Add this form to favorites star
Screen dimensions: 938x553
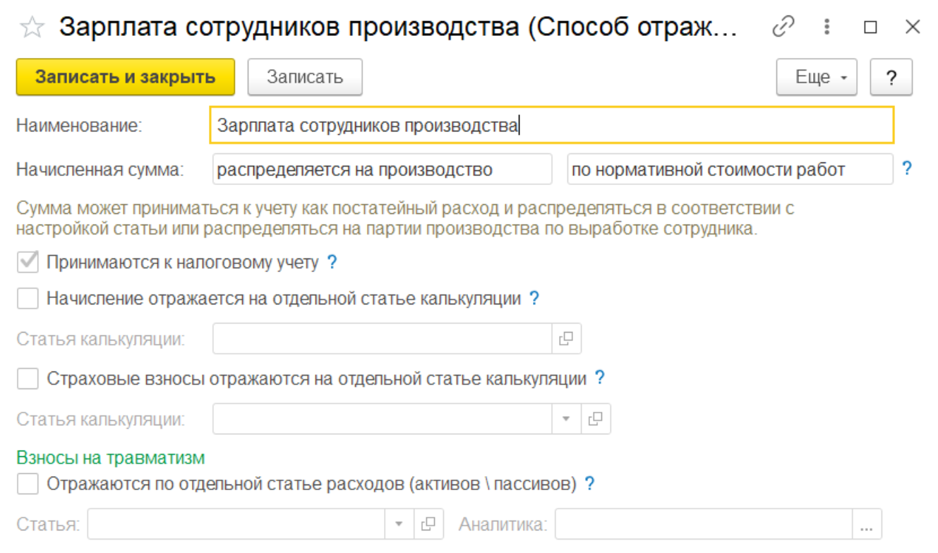pyautogui.click(x=31, y=28)
